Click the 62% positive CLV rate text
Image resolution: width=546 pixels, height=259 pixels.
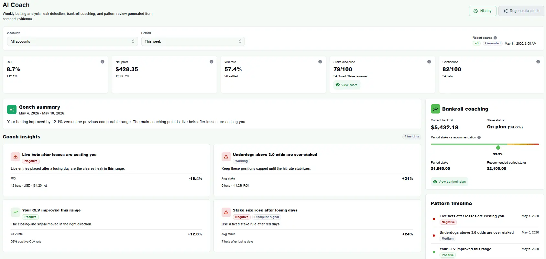coord(26,242)
